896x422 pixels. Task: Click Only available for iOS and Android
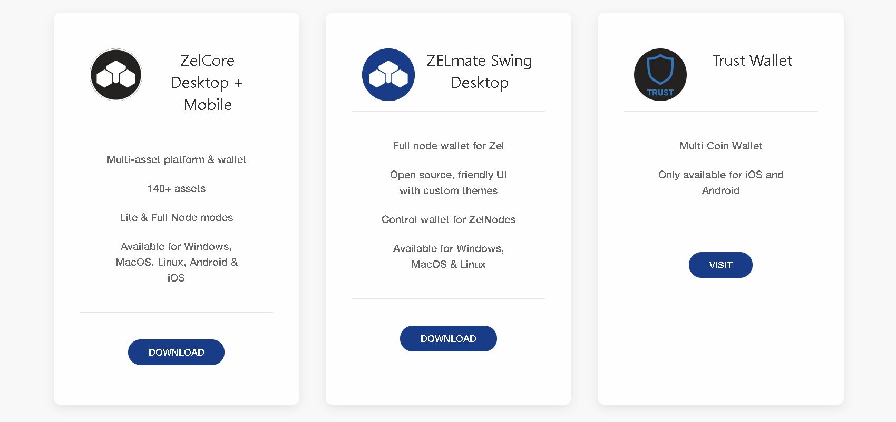pos(720,183)
